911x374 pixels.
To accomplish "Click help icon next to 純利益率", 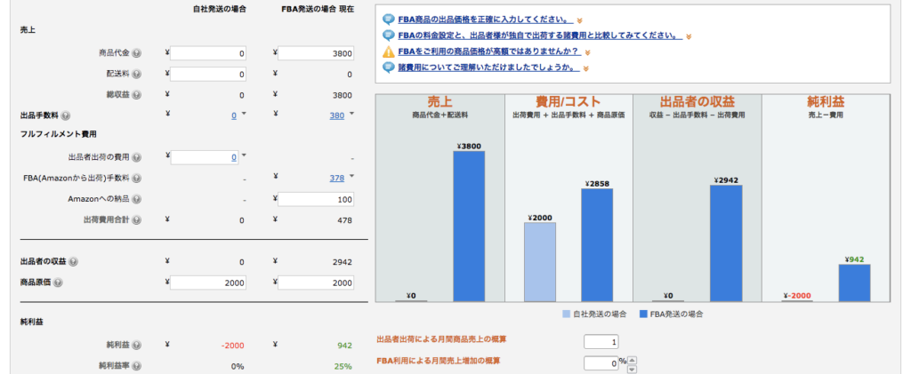I will click(x=136, y=365).
